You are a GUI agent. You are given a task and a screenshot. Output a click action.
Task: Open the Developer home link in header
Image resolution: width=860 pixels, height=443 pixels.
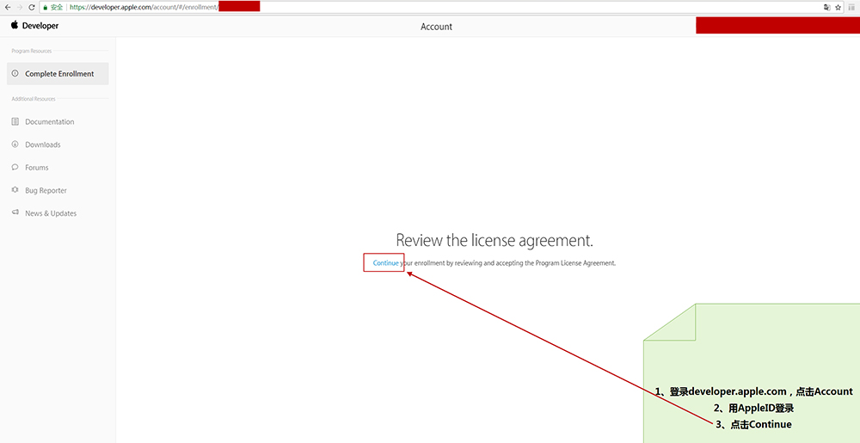click(40, 26)
